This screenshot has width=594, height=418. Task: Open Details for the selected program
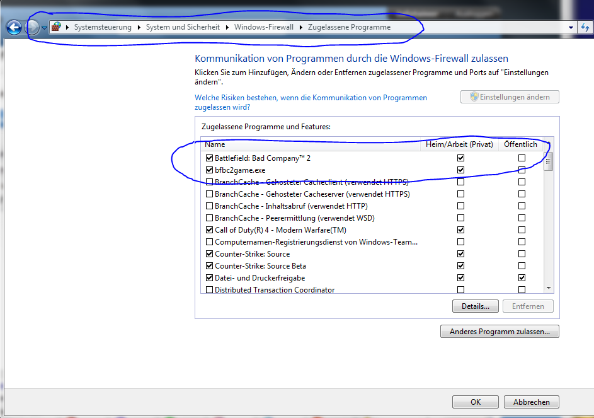pyautogui.click(x=476, y=306)
